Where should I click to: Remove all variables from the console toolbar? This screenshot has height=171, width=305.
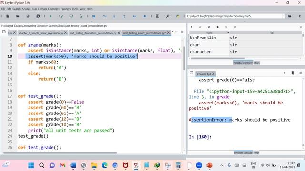293,73
